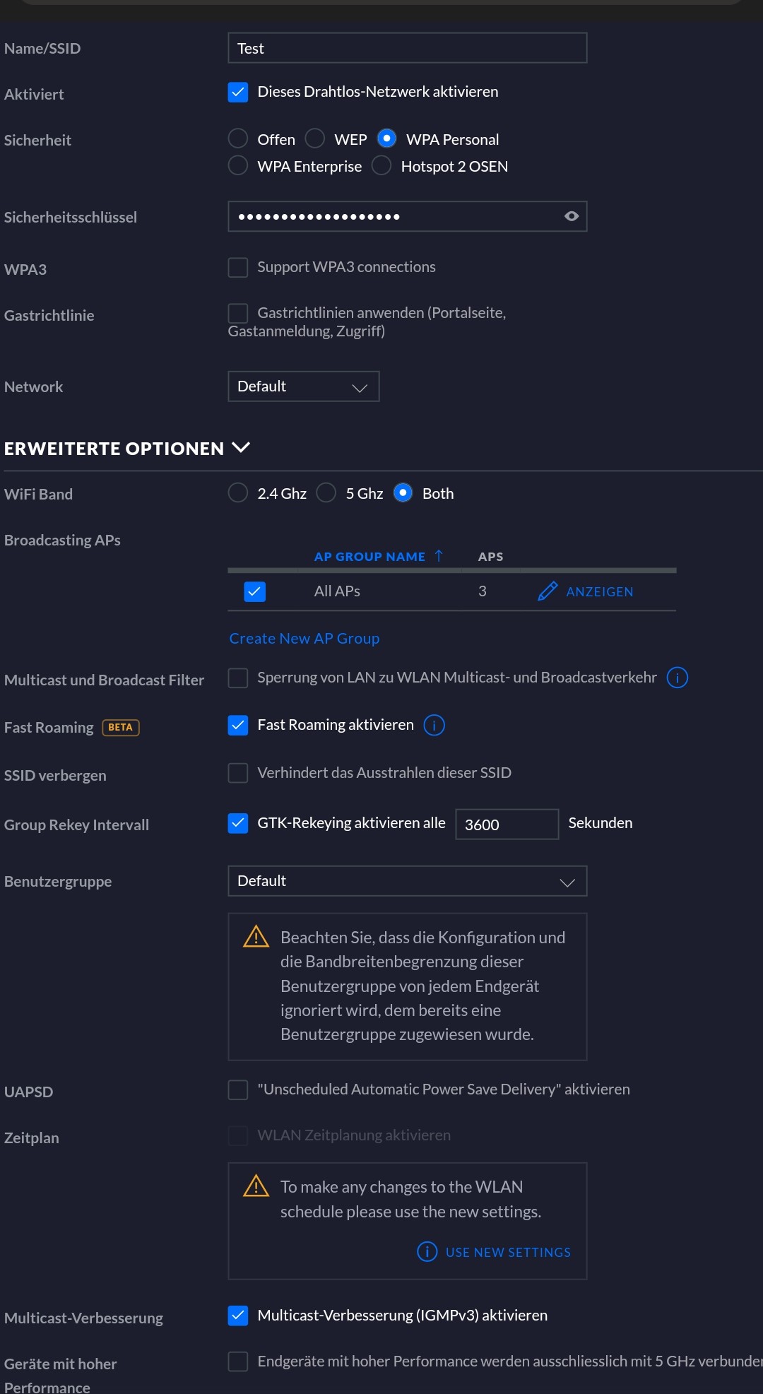The height and width of the screenshot is (1394, 763).
Task: Sort by AP Group Name arrow
Action: tap(439, 556)
